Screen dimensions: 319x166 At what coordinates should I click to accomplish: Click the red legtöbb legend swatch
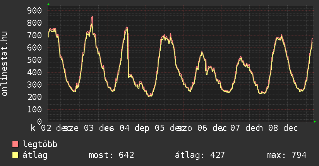(15, 145)
